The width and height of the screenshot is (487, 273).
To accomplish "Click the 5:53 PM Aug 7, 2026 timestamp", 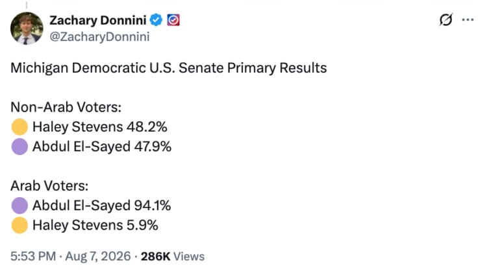I will [71, 257].
